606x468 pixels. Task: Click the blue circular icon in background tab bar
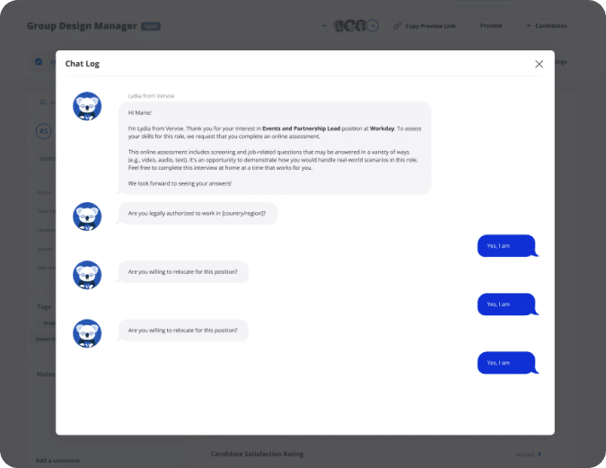[x=39, y=61]
